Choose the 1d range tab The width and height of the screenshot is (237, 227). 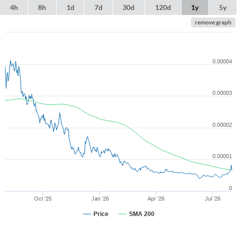[x=70, y=7]
